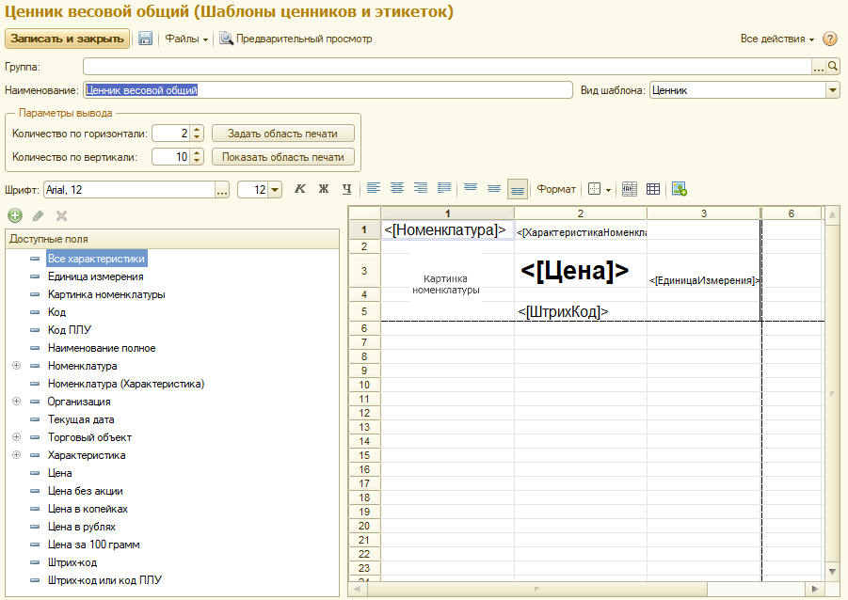Click Показать область печати button

point(283,157)
